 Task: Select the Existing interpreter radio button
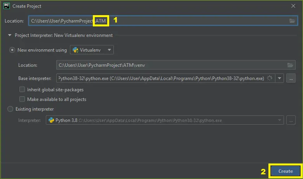pos(10,109)
